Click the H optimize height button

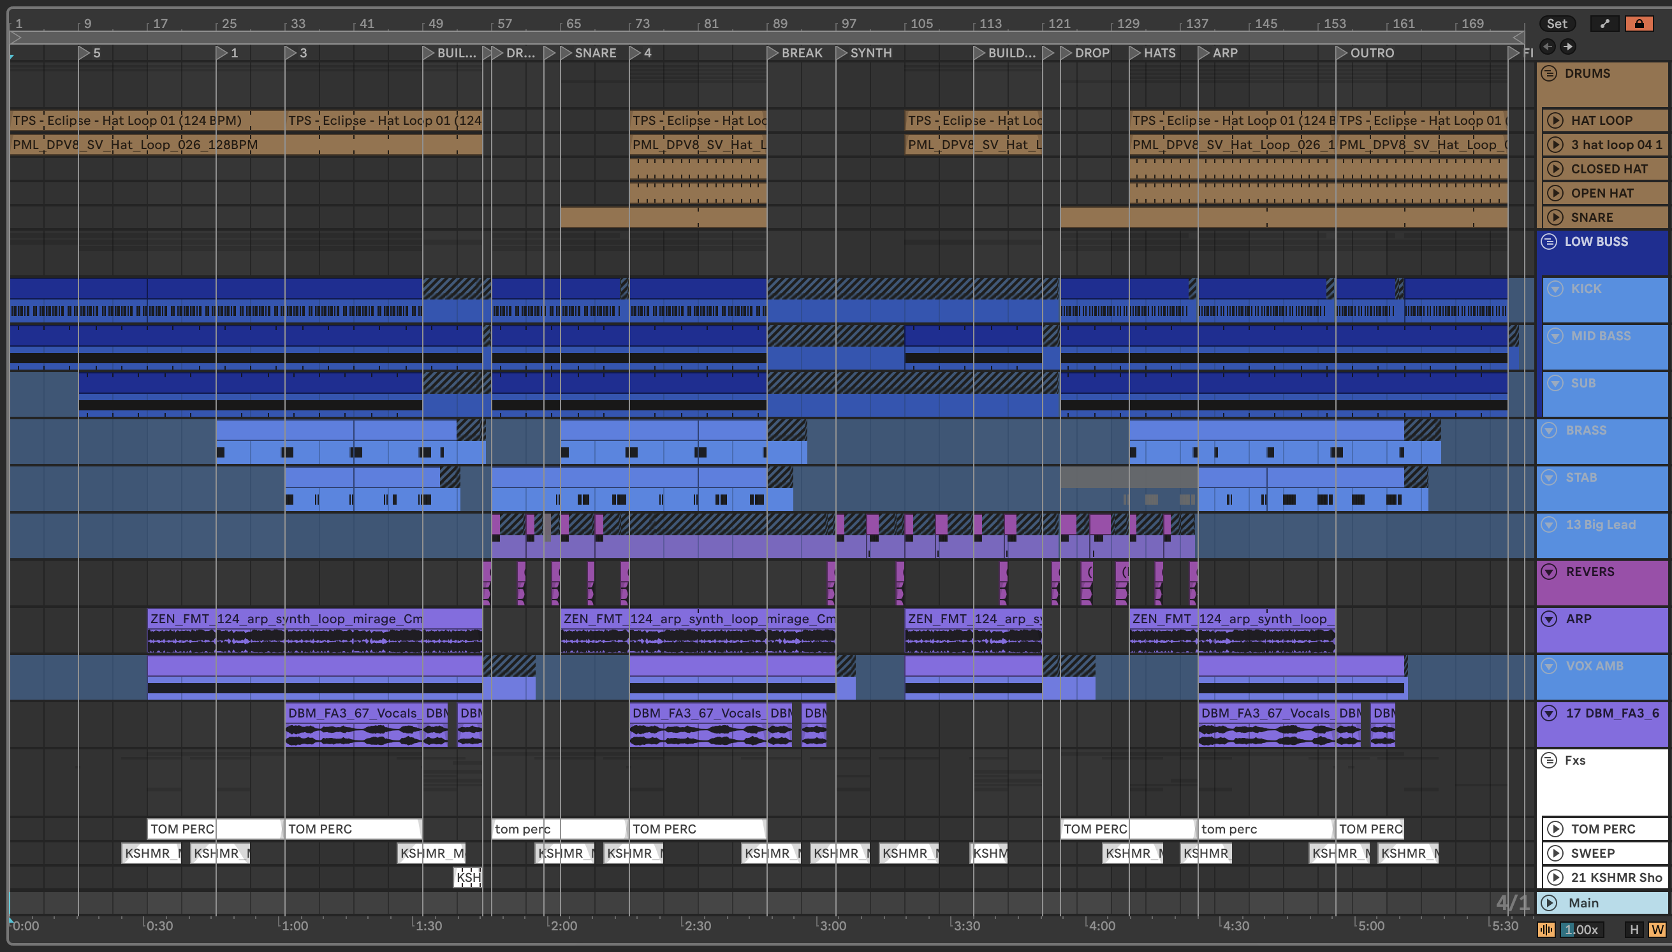(1634, 930)
